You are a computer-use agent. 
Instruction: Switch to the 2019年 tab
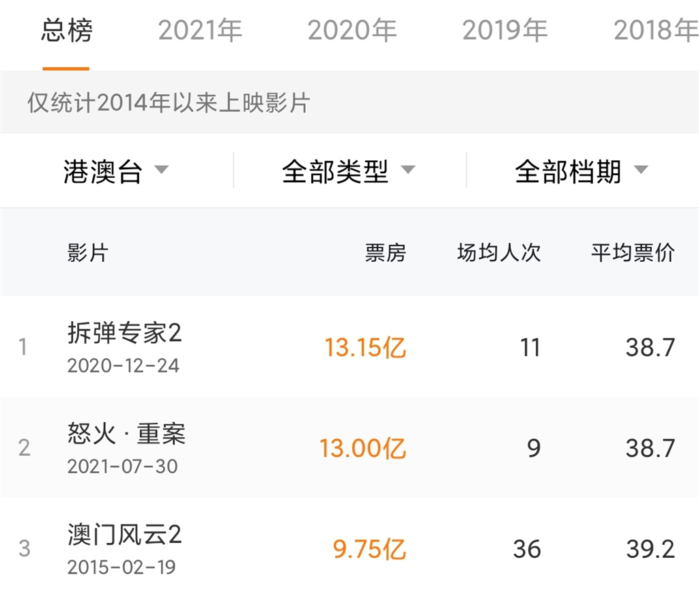(x=503, y=30)
